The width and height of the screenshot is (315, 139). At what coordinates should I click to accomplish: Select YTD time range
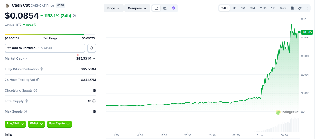pos(263,8)
